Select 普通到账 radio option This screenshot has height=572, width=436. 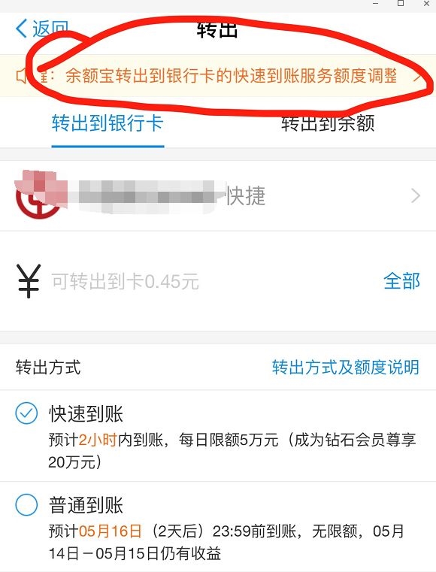click(x=26, y=504)
